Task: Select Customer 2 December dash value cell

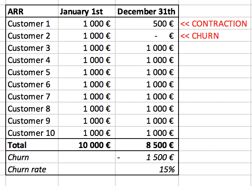Action: (x=147, y=36)
